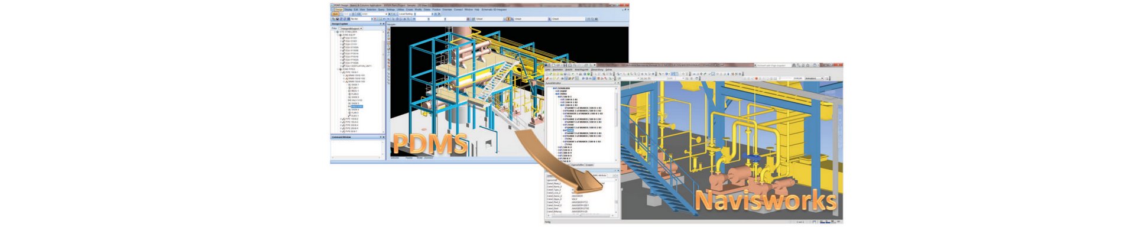Click the Design button in PDMS menu bar

point(339,9)
